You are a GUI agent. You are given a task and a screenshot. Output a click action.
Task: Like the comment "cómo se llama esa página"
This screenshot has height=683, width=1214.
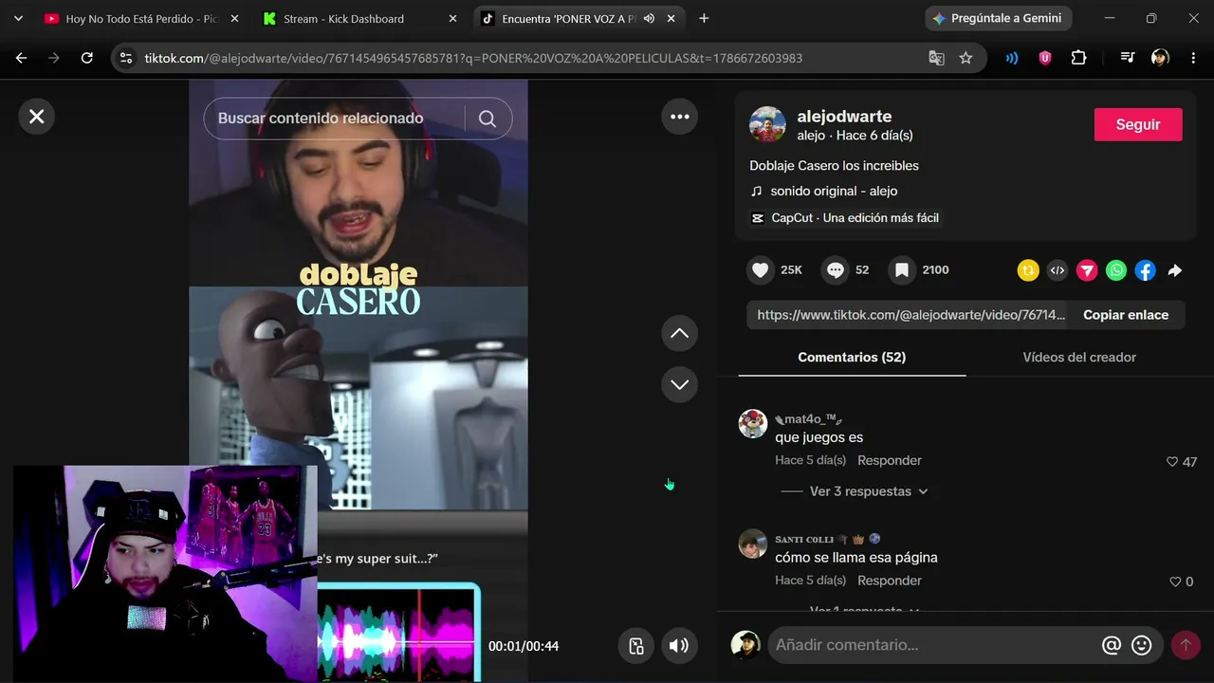pyautogui.click(x=1176, y=581)
